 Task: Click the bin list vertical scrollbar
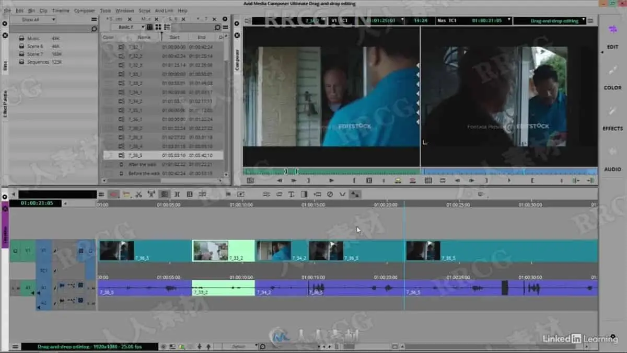click(x=226, y=105)
